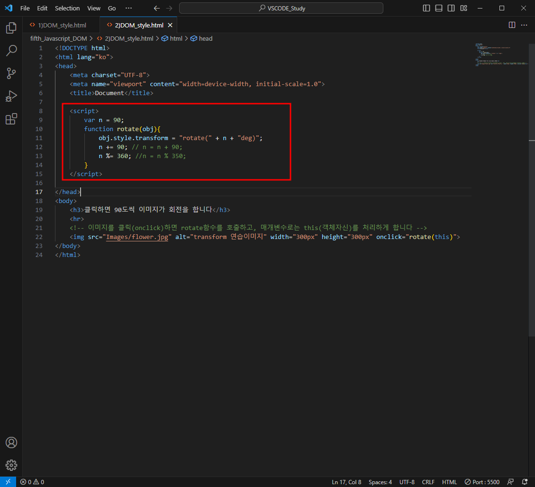
Task: Open the Manage gear settings icon
Action: click(x=11, y=465)
